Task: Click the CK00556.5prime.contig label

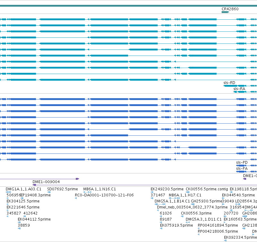Action: [x=207, y=189]
